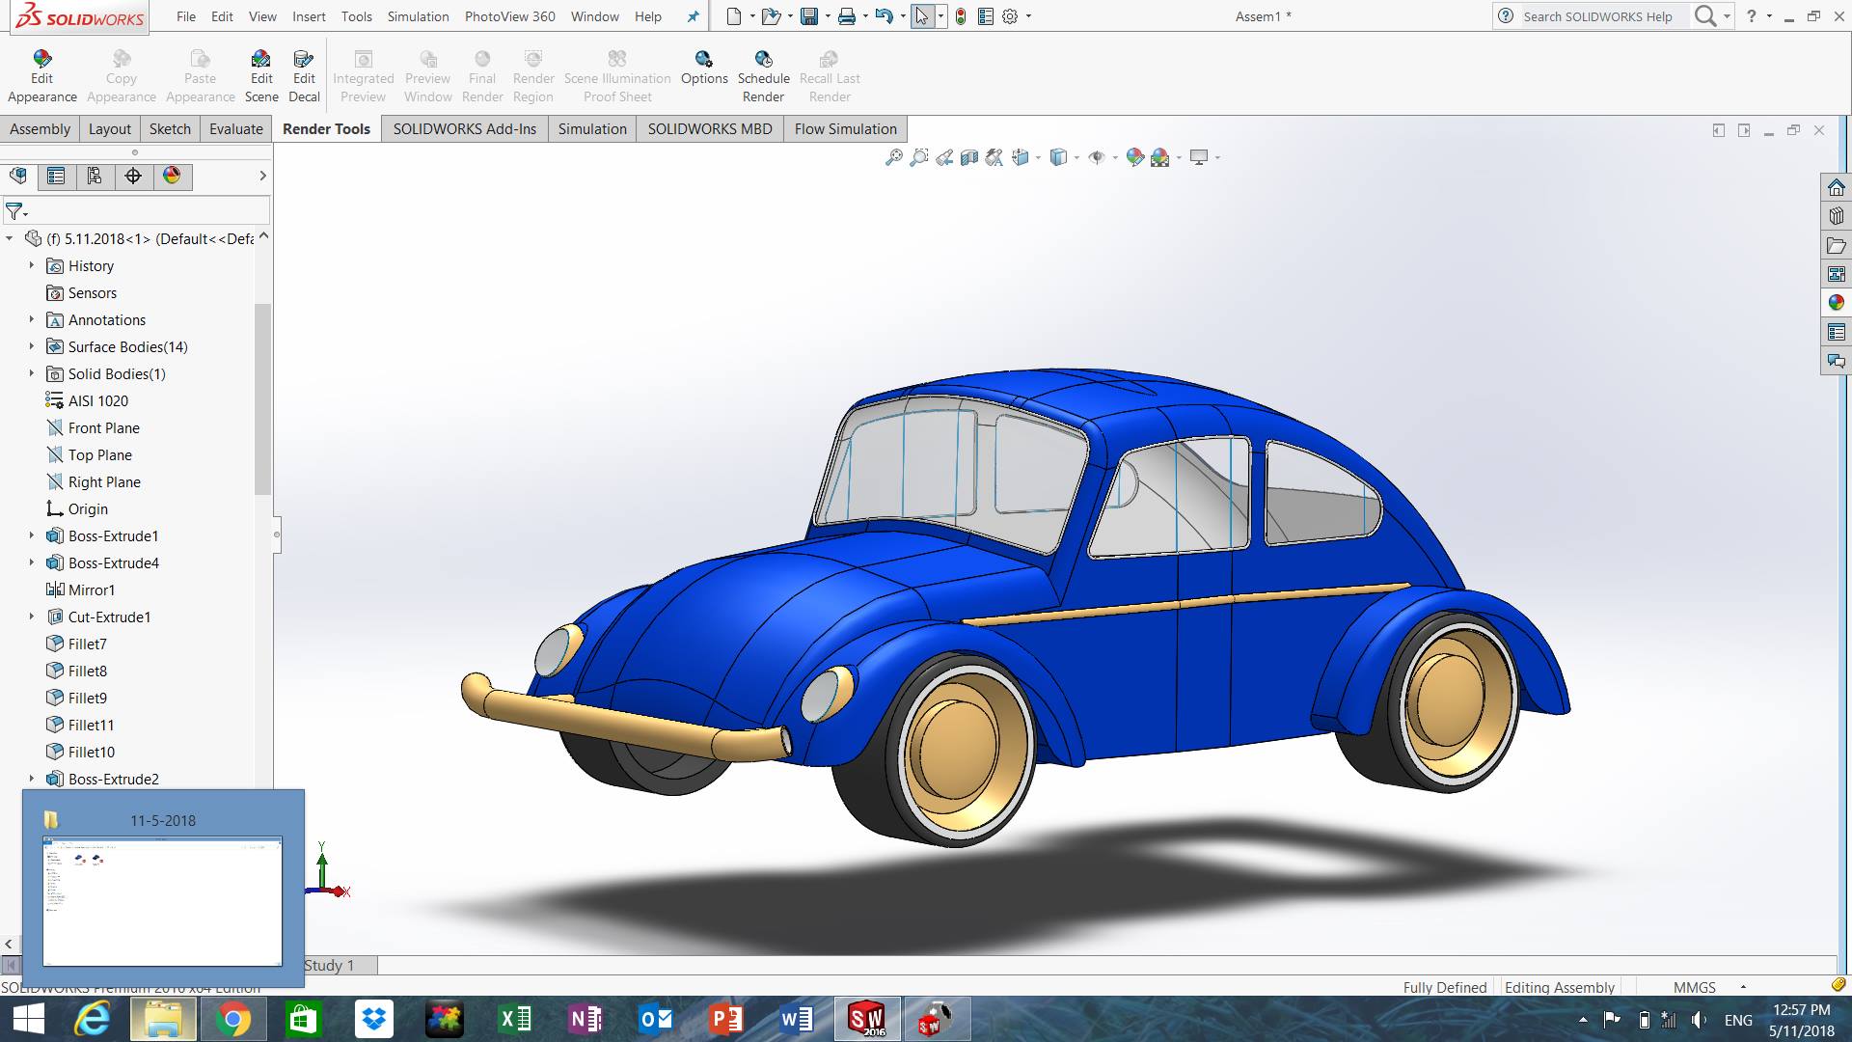Toggle pin on the menu bar

693,16
